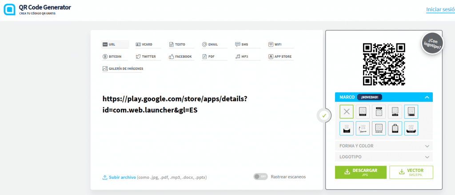
Task: Click the DESCARGAR JPG button
Action: 361,172
